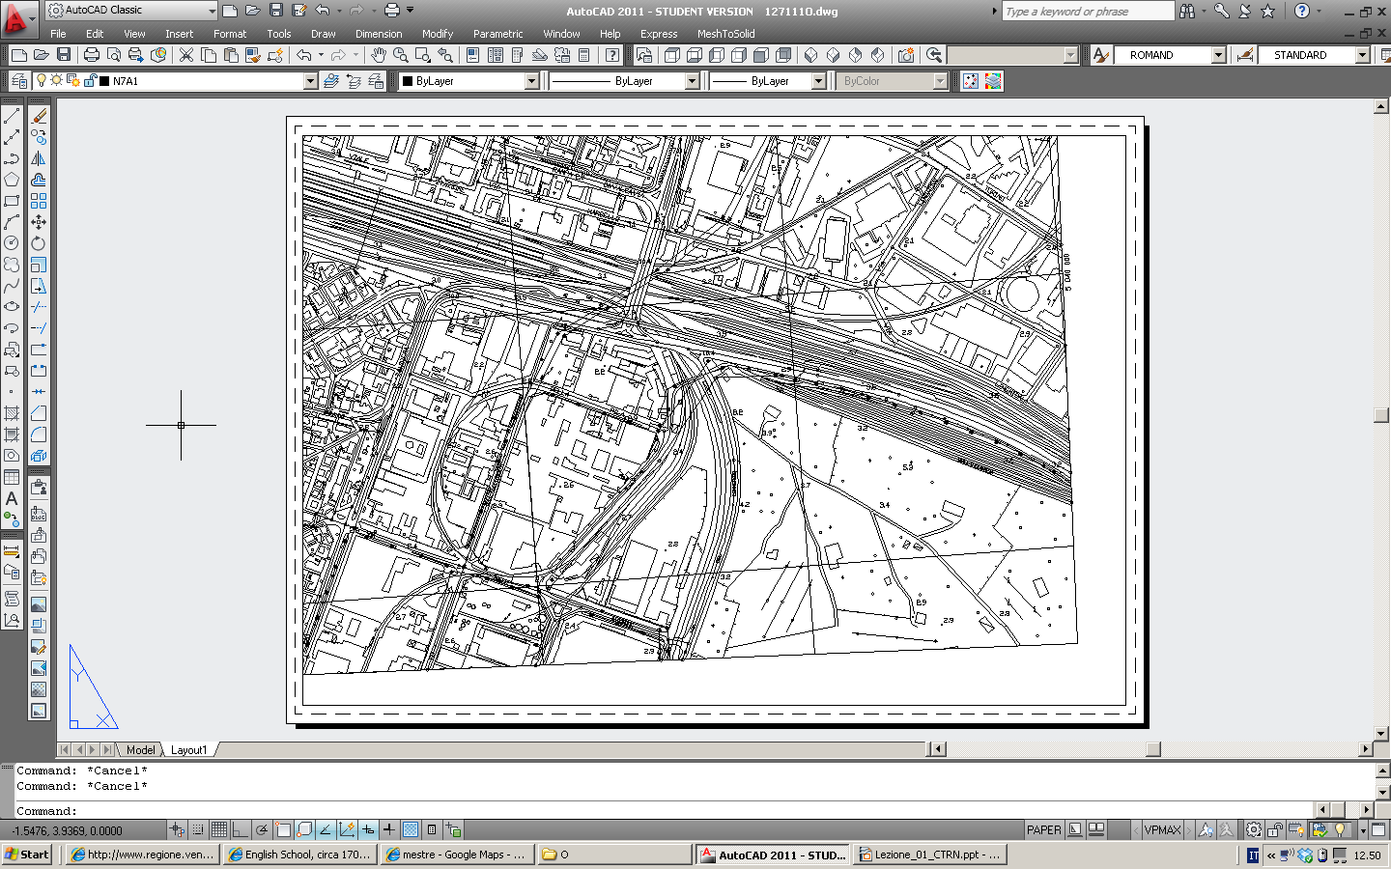1391x869 pixels.
Task: Activate the Pan hand tool
Action: pos(379,55)
